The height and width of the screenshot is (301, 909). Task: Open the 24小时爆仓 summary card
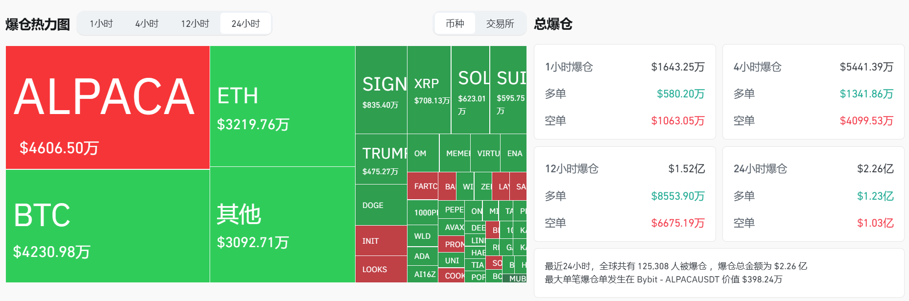pos(813,194)
